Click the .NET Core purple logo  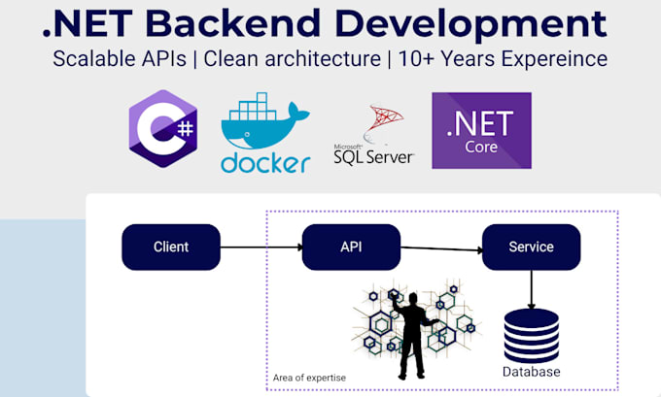tap(481, 130)
